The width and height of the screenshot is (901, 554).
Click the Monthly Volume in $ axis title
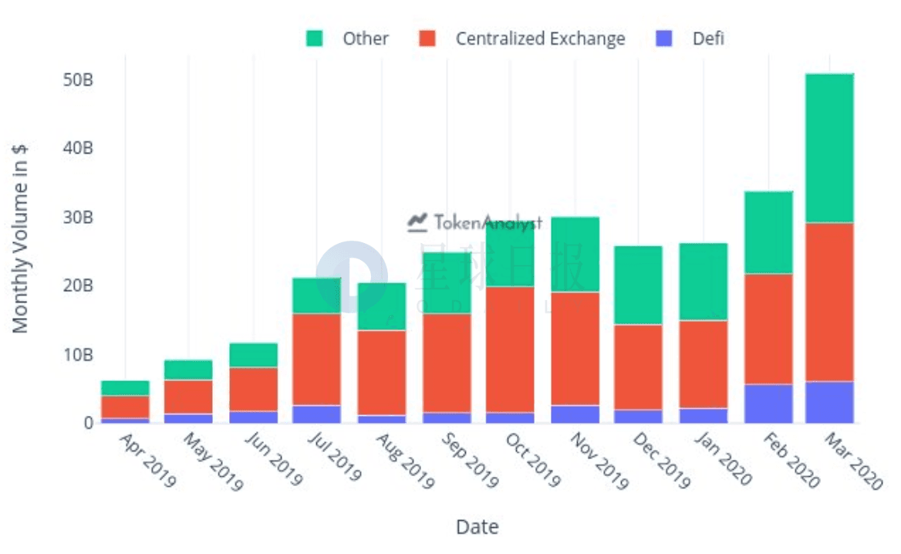(19, 238)
